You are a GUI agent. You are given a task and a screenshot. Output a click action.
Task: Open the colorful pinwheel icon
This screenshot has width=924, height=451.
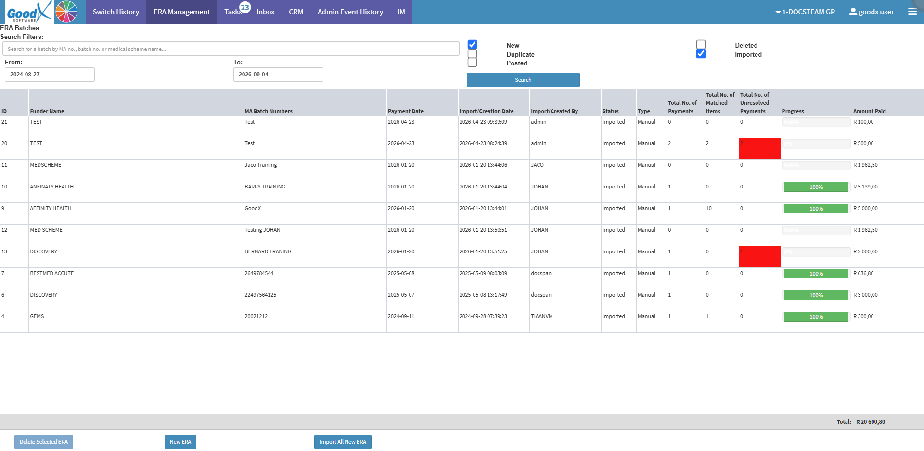click(66, 12)
